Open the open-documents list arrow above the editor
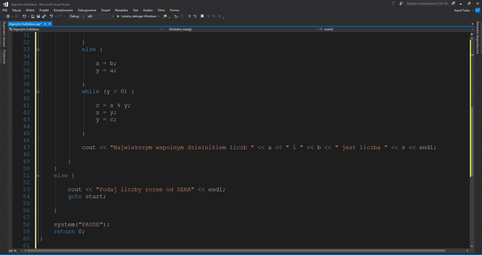482x255 pixels. (x=472, y=24)
